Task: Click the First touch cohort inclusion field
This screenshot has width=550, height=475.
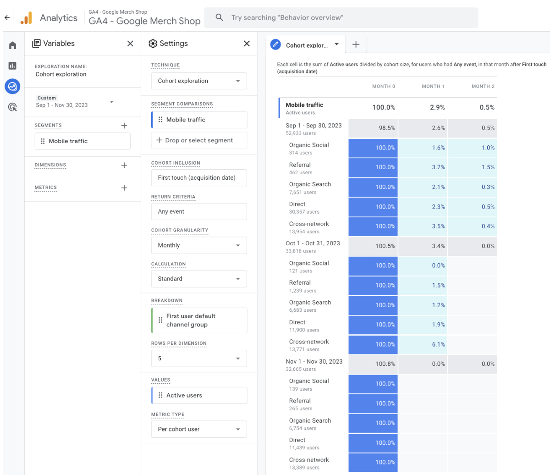Action: (x=199, y=177)
